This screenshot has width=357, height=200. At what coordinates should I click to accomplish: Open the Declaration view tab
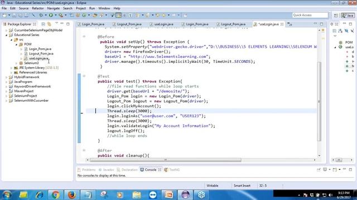pyautogui.click(x=127, y=169)
